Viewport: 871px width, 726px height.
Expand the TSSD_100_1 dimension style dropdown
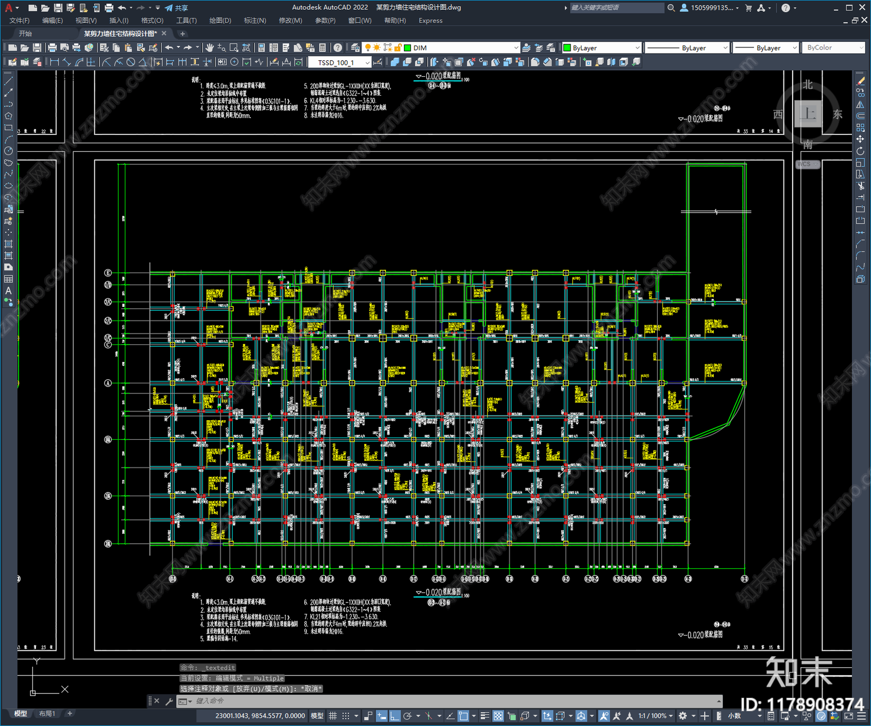[340, 63]
